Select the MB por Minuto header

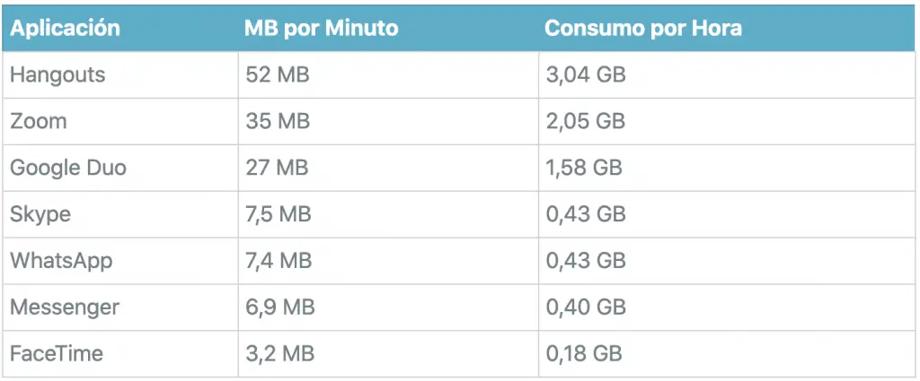click(322, 29)
